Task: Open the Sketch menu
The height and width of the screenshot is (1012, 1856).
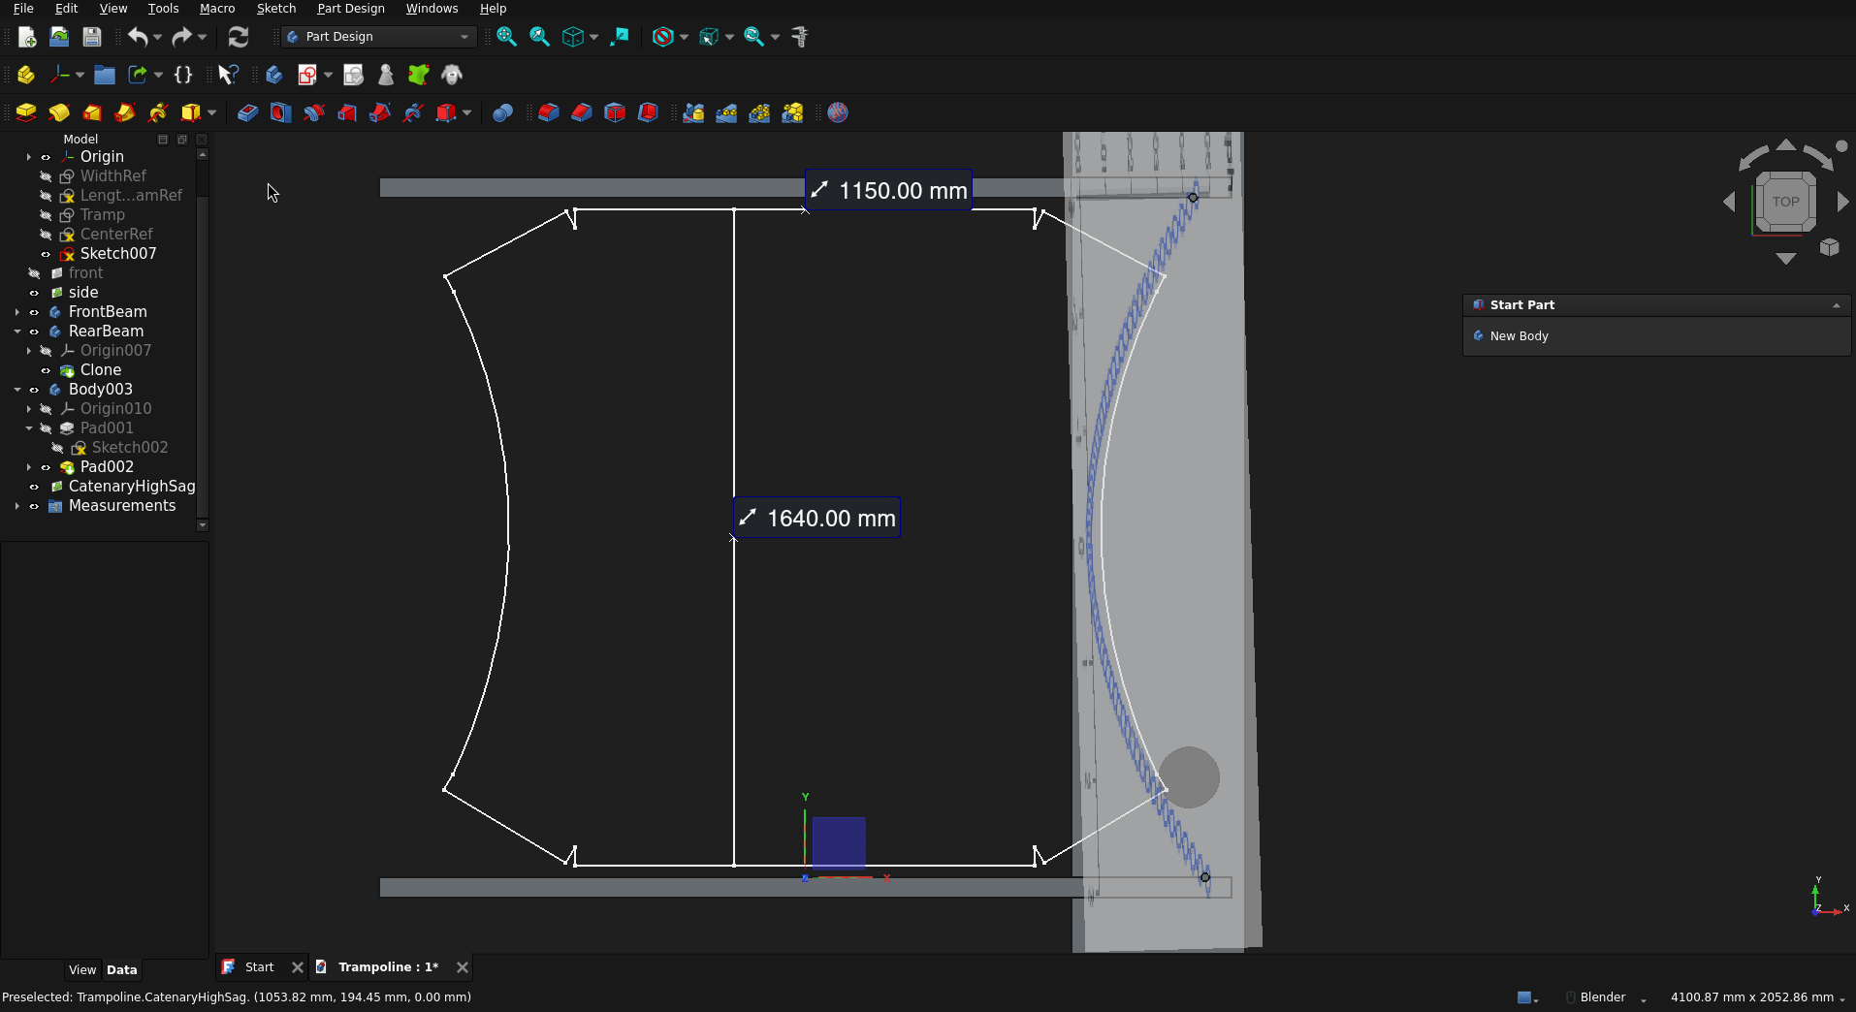Action: [x=276, y=9]
